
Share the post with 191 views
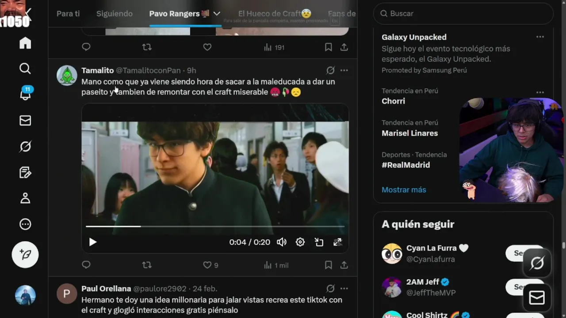(x=344, y=47)
